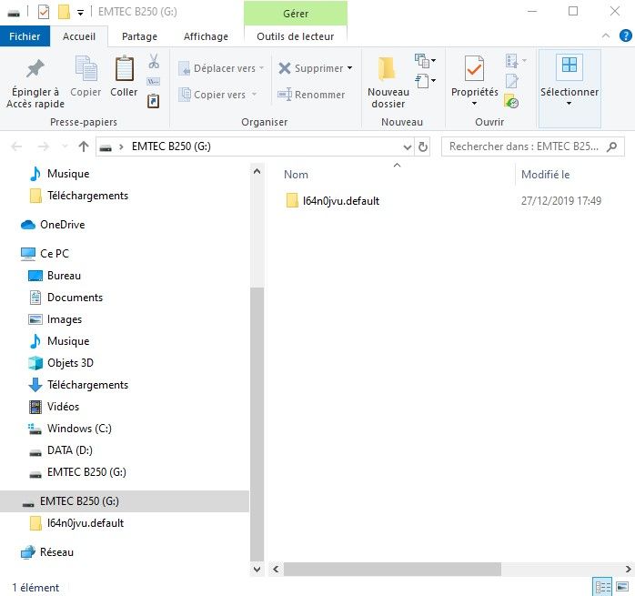Click the Propriétés icon
The height and width of the screenshot is (596, 635).
474,68
